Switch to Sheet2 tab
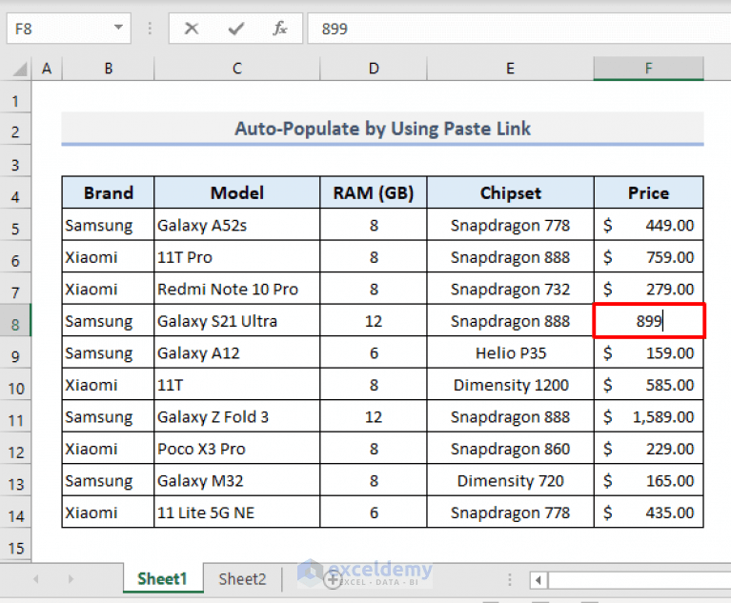 point(242,579)
